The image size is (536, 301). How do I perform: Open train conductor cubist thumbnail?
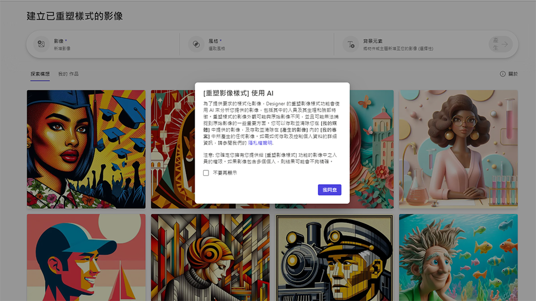334,258
